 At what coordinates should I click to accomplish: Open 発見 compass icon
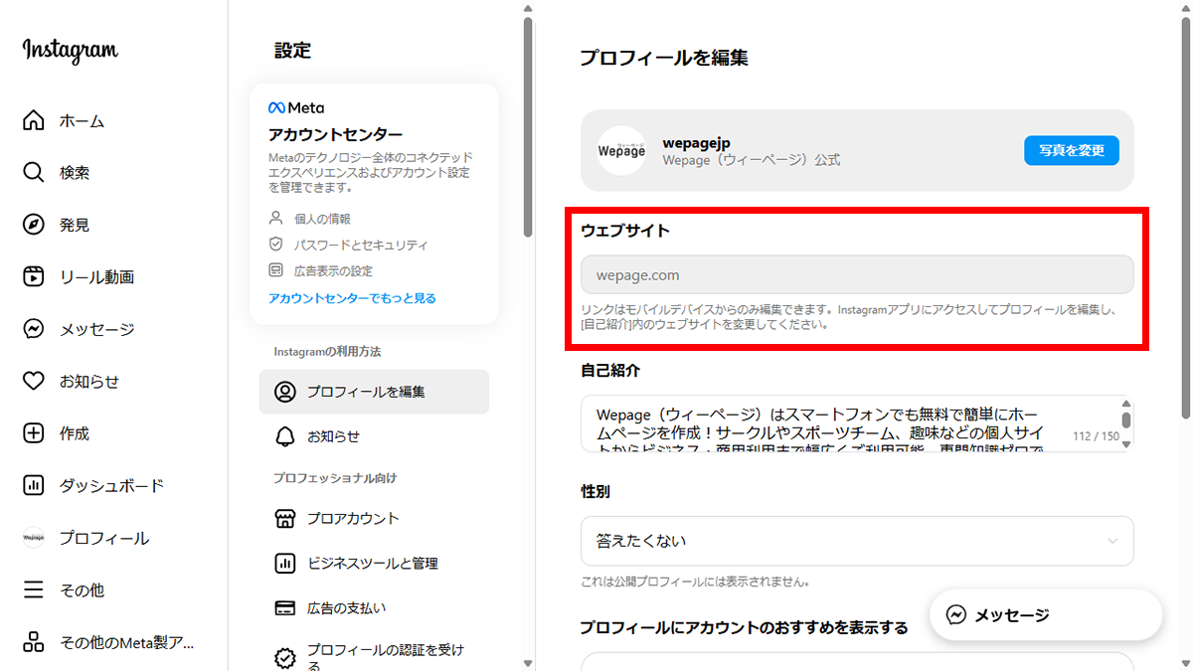(x=34, y=225)
